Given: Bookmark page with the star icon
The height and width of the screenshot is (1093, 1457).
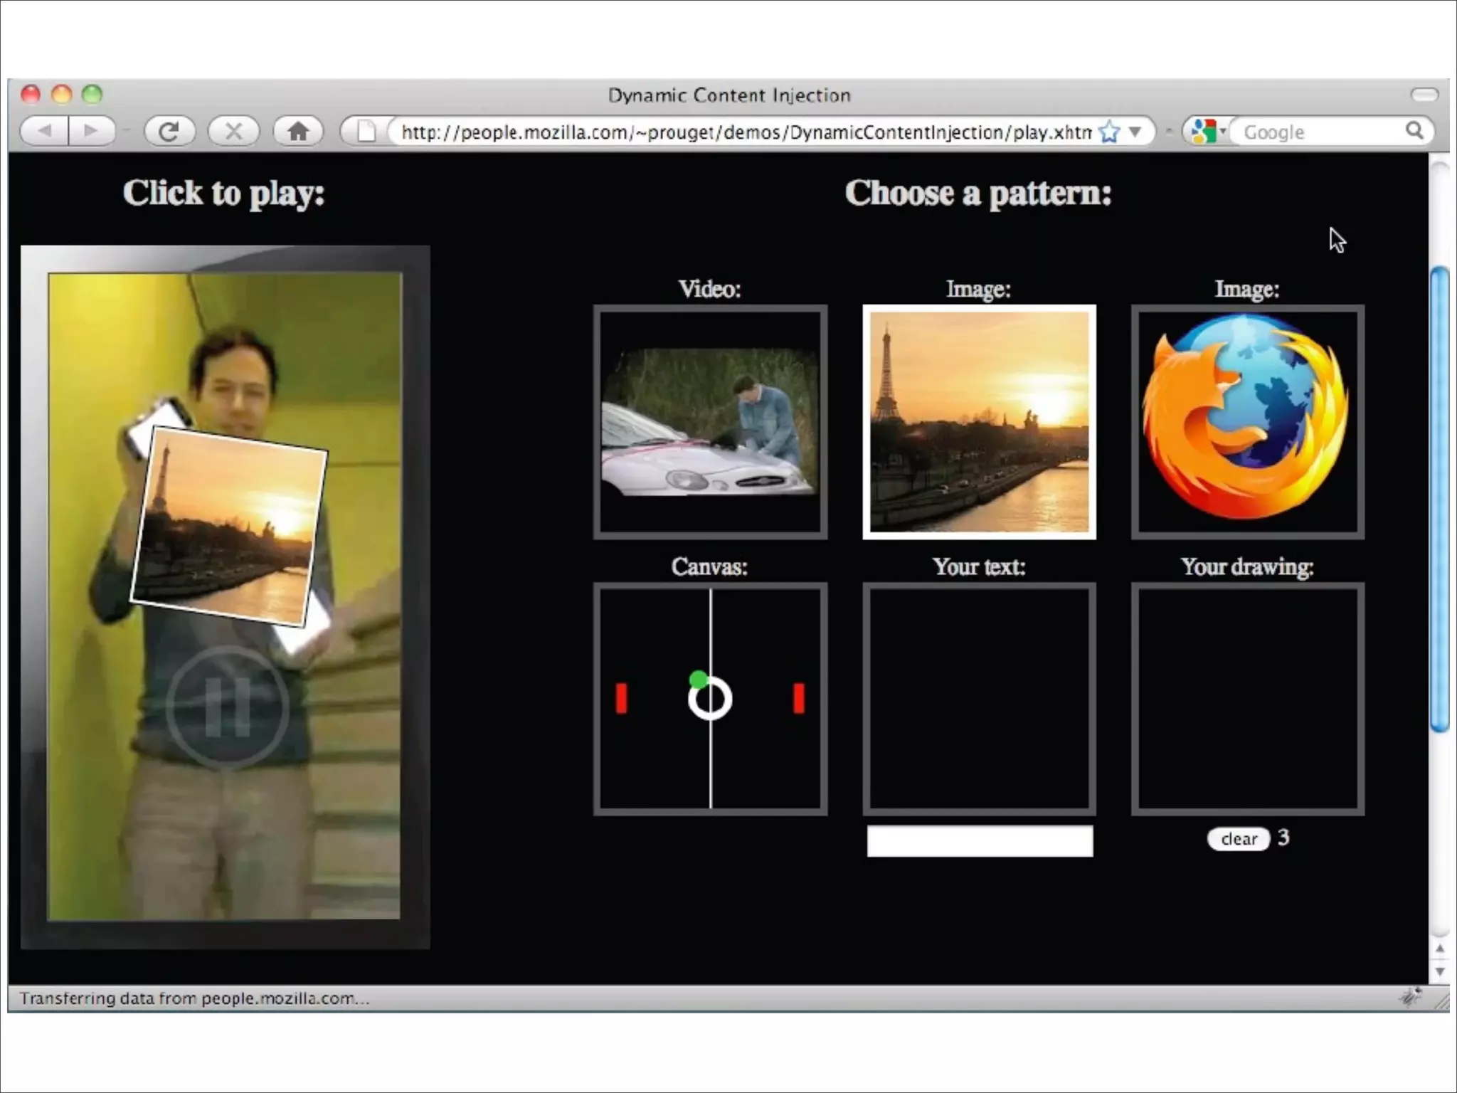Looking at the screenshot, I should (x=1108, y=132).
